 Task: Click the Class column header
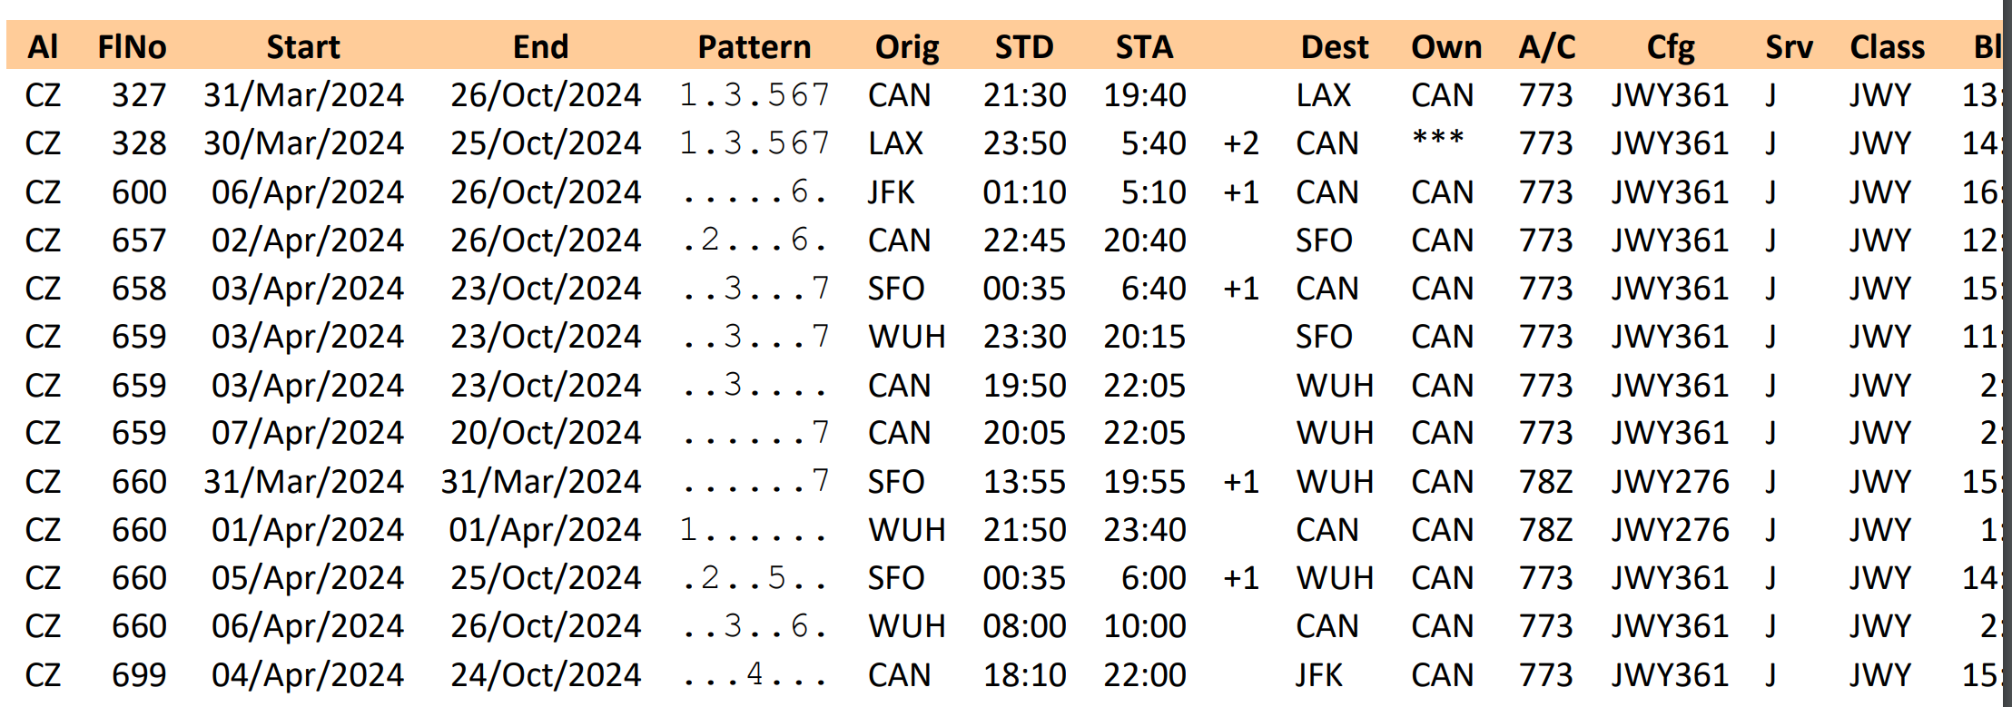pos(1887,46)
